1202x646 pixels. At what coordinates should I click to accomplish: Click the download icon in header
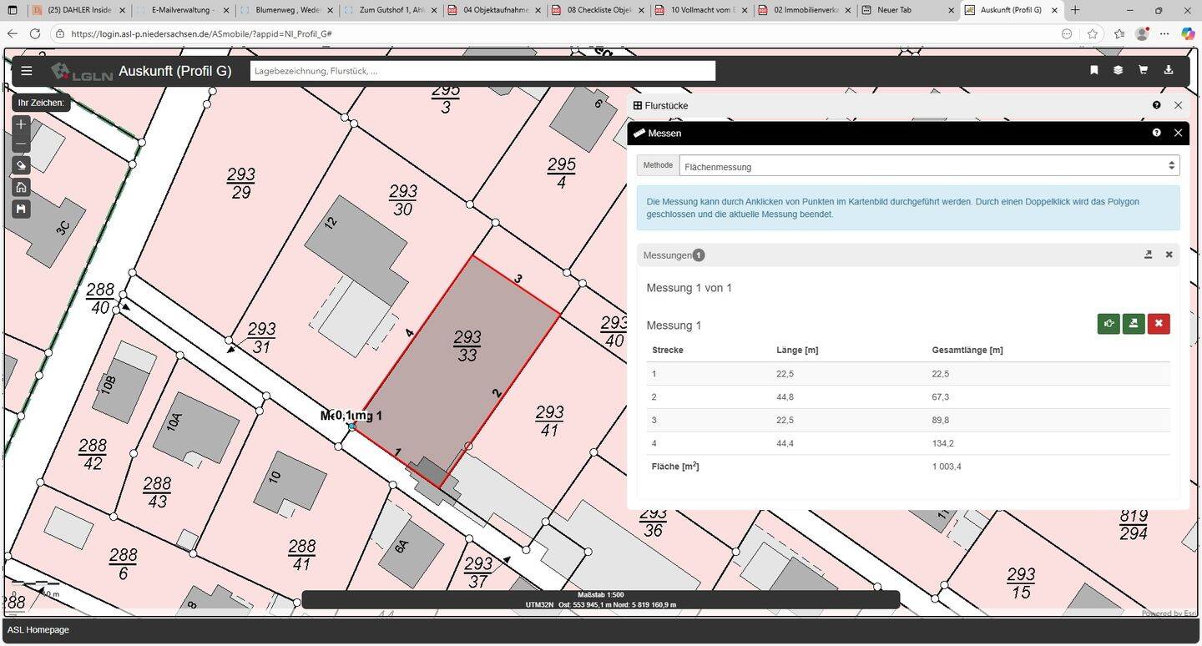coord(1168,70)
